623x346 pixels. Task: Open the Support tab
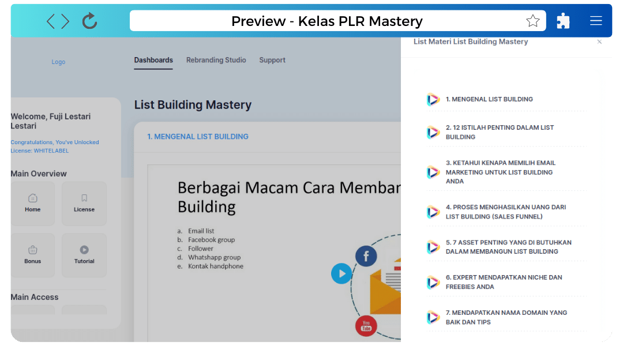pos(272,60)
